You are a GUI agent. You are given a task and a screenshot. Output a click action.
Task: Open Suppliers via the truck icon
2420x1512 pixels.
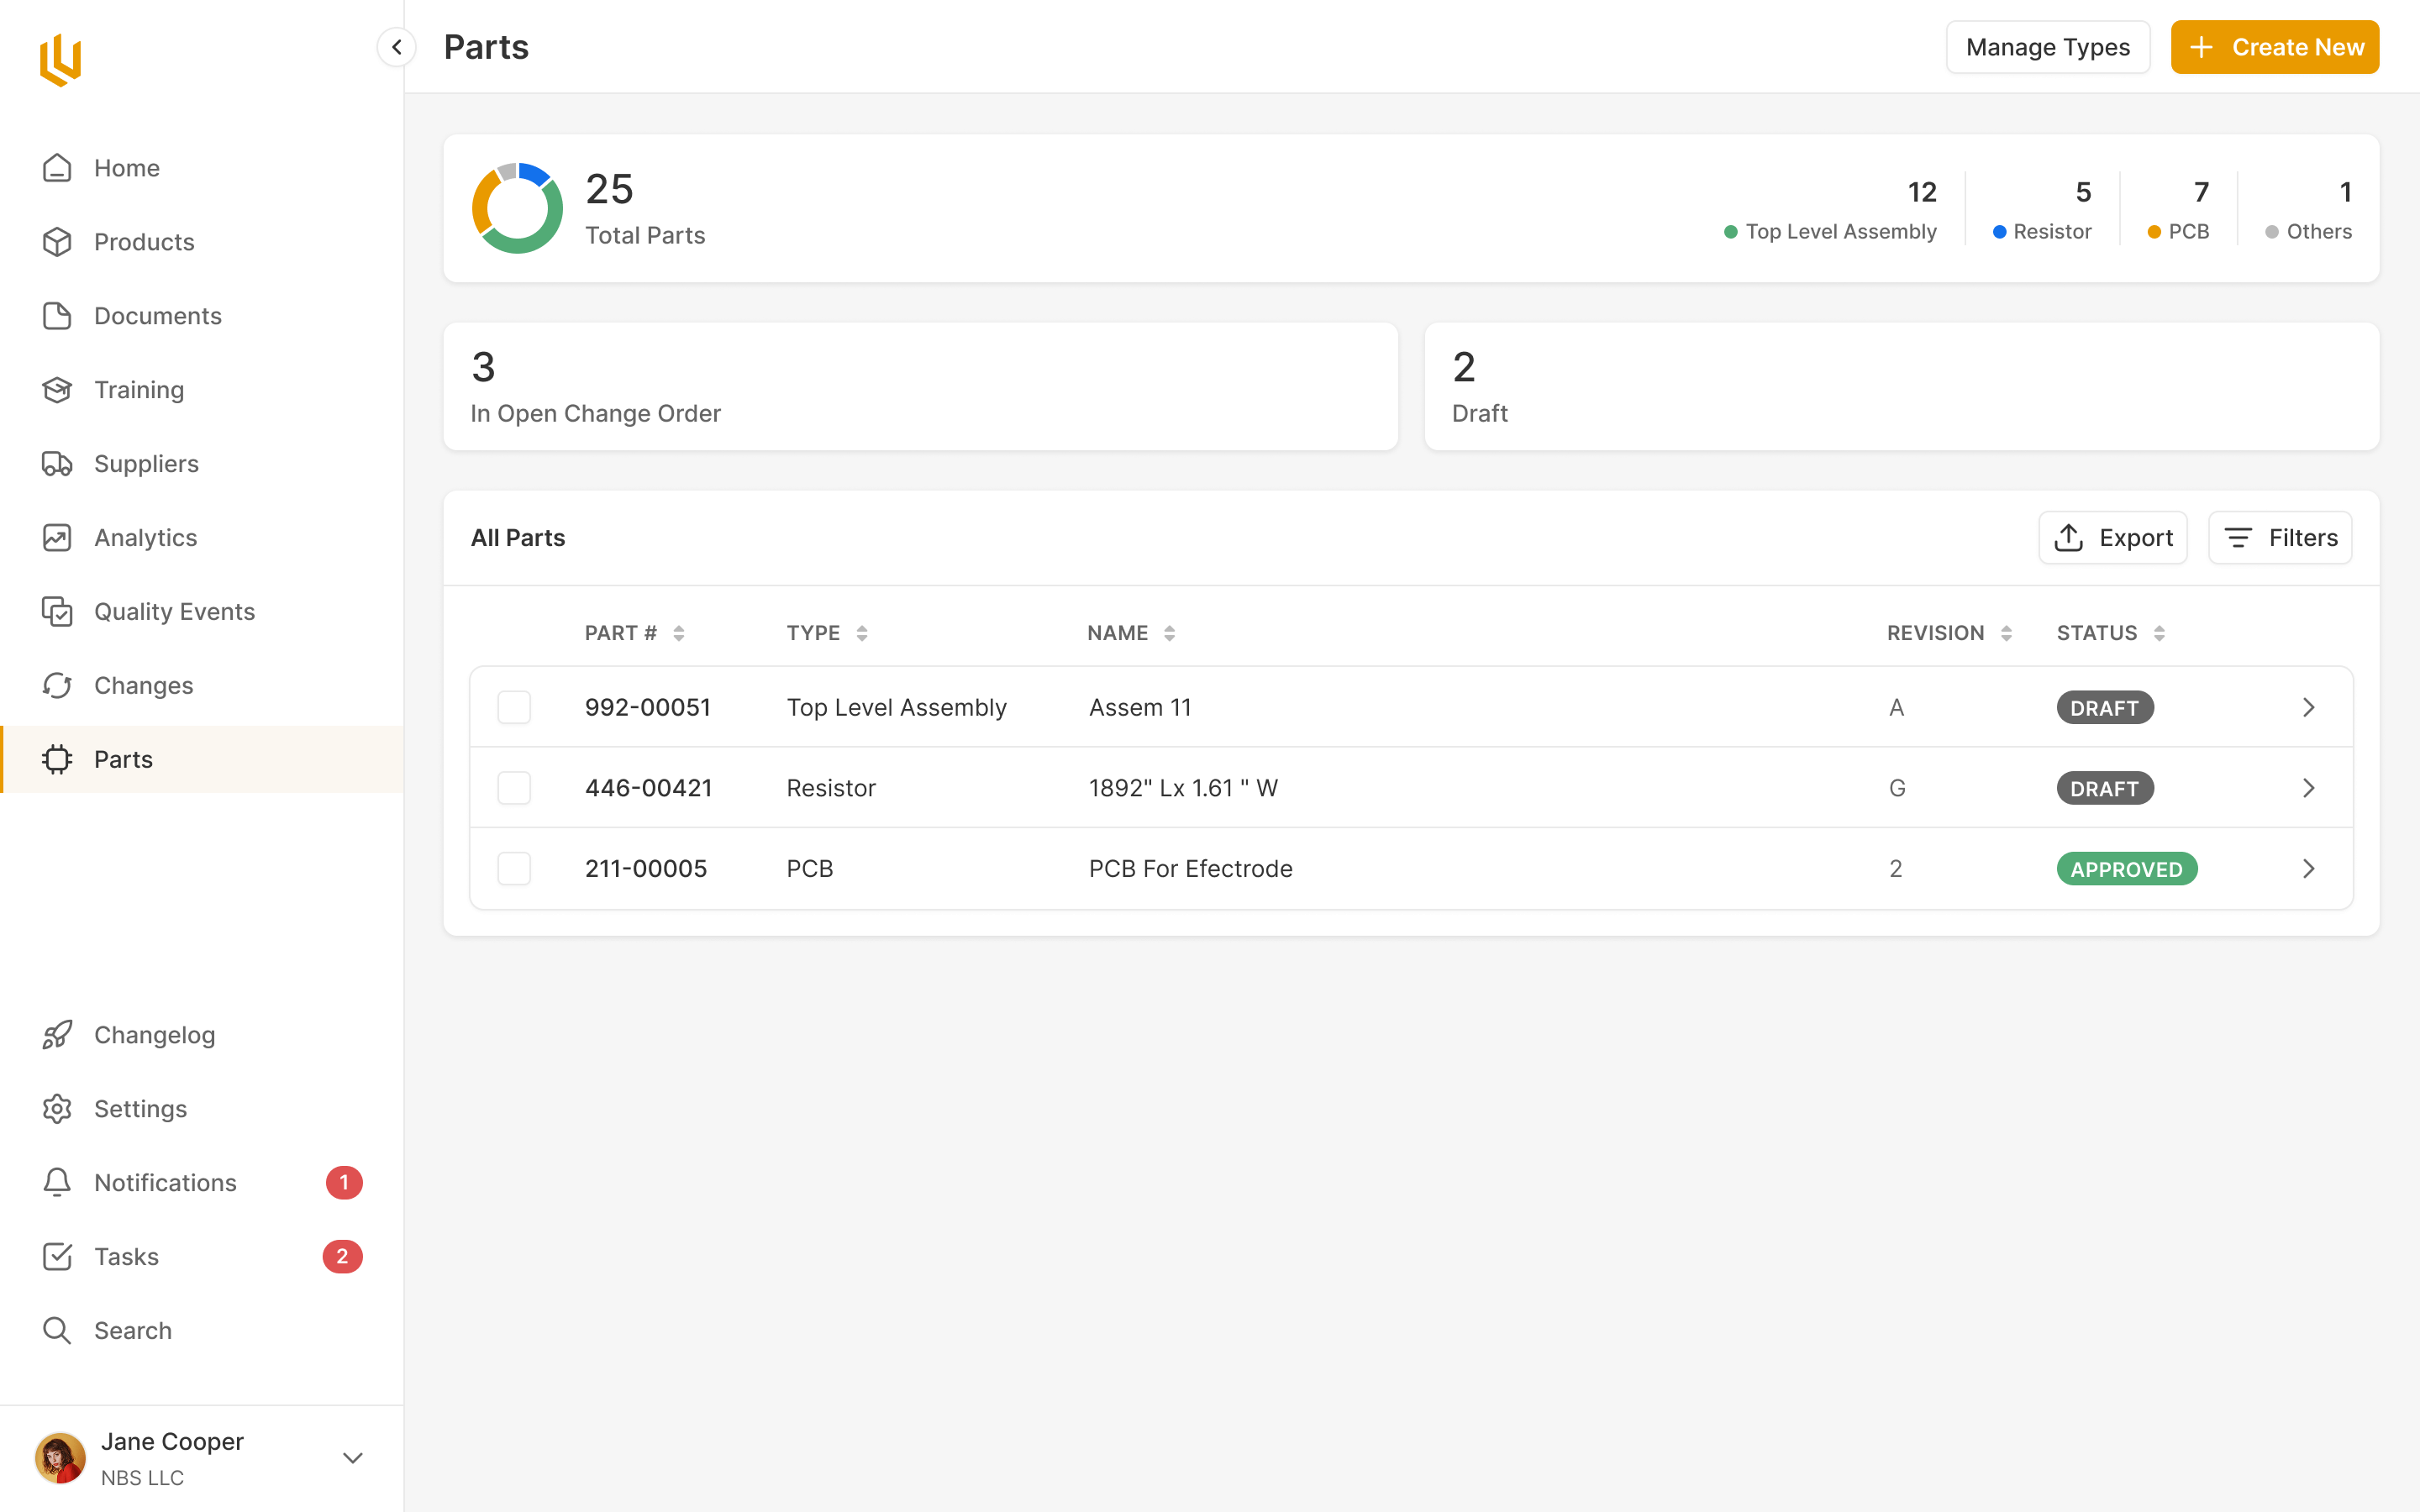(x=57, y=464)
